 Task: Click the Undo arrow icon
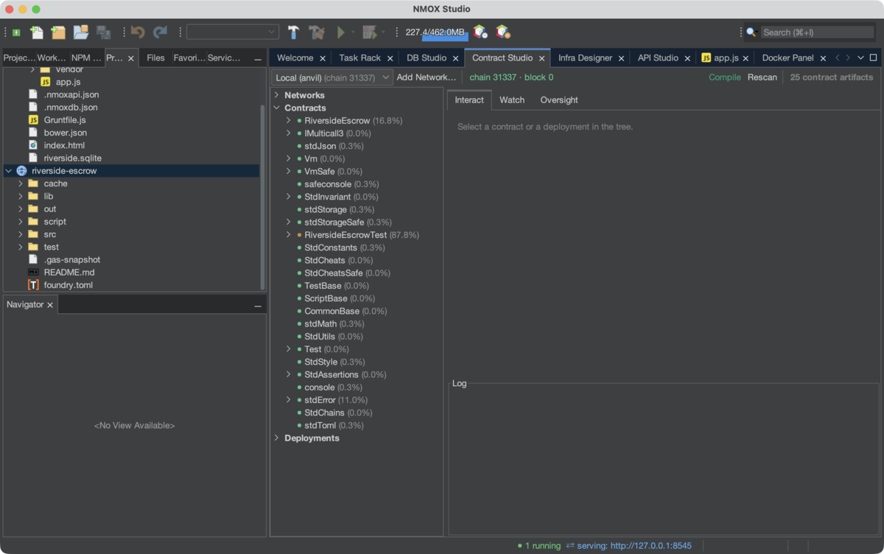[x=138, y=32]
